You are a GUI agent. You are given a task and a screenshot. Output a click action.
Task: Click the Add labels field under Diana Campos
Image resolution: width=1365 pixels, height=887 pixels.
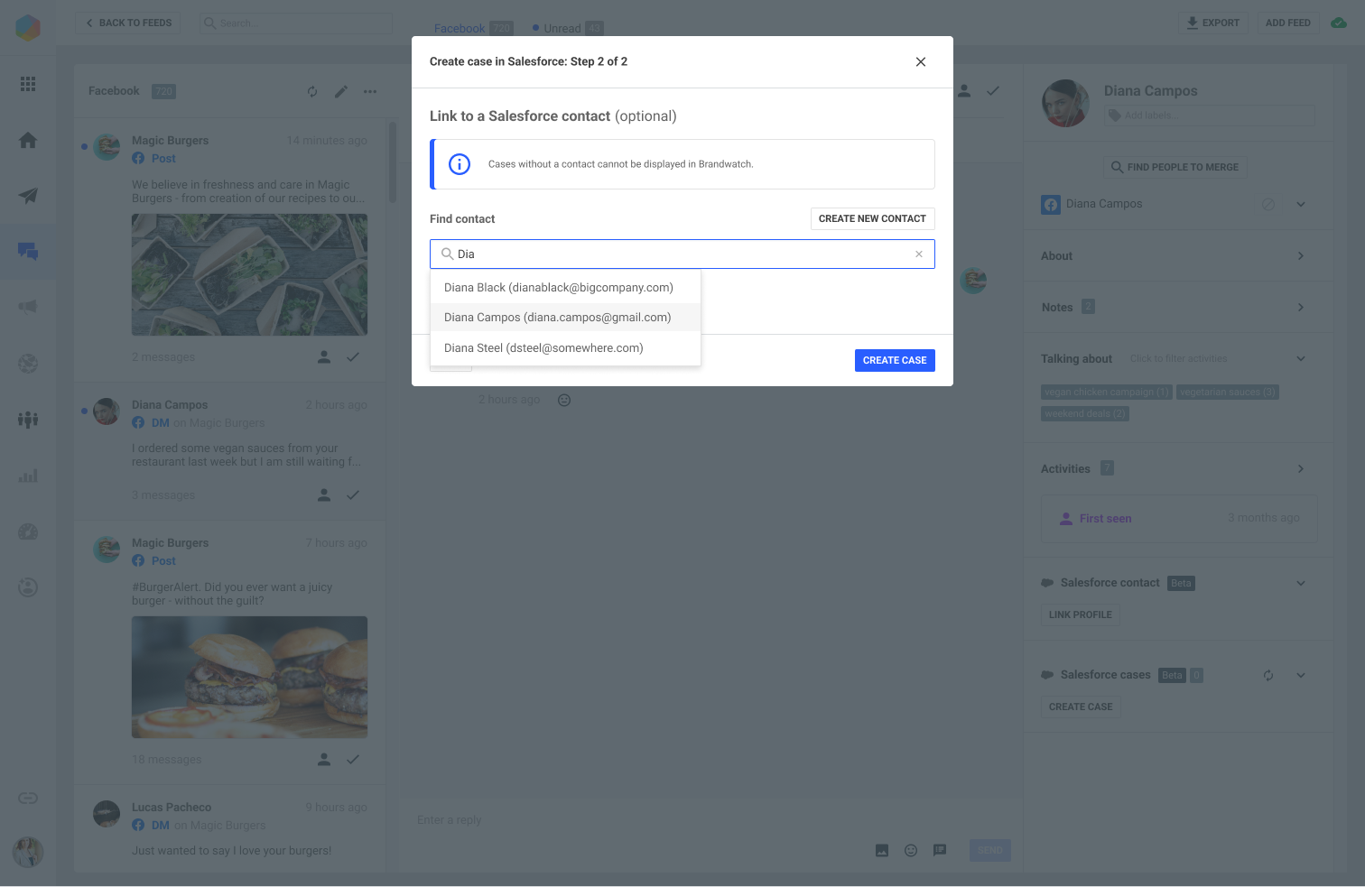click(1210, 115)
